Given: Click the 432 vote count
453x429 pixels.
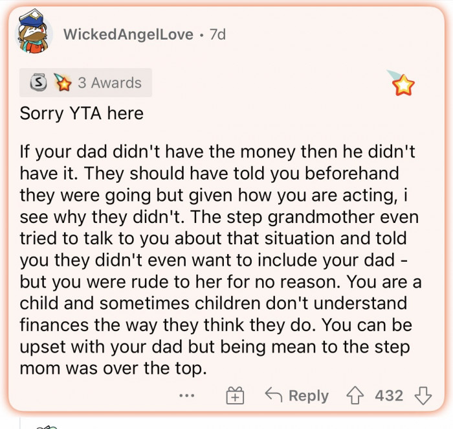Looking at the screenshot, I should pos(389,395).
